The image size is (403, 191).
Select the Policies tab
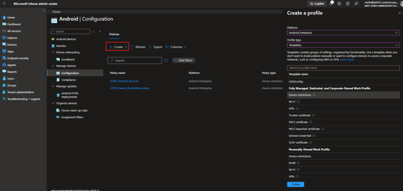coord(114,34)
